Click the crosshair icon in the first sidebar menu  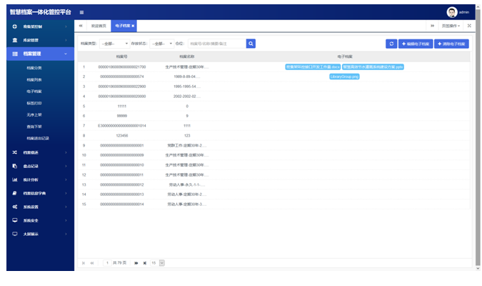(x=15, y=26)
